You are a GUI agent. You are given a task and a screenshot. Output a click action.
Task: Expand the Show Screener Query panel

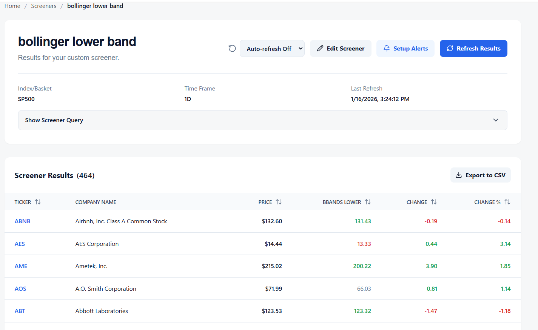262,120
